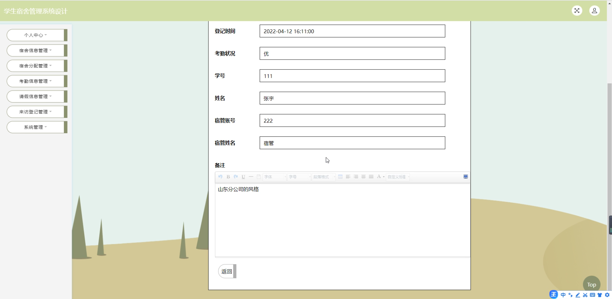
Task: Open the 自定义标题 custom heading dropdown
Action: point(398,177)
